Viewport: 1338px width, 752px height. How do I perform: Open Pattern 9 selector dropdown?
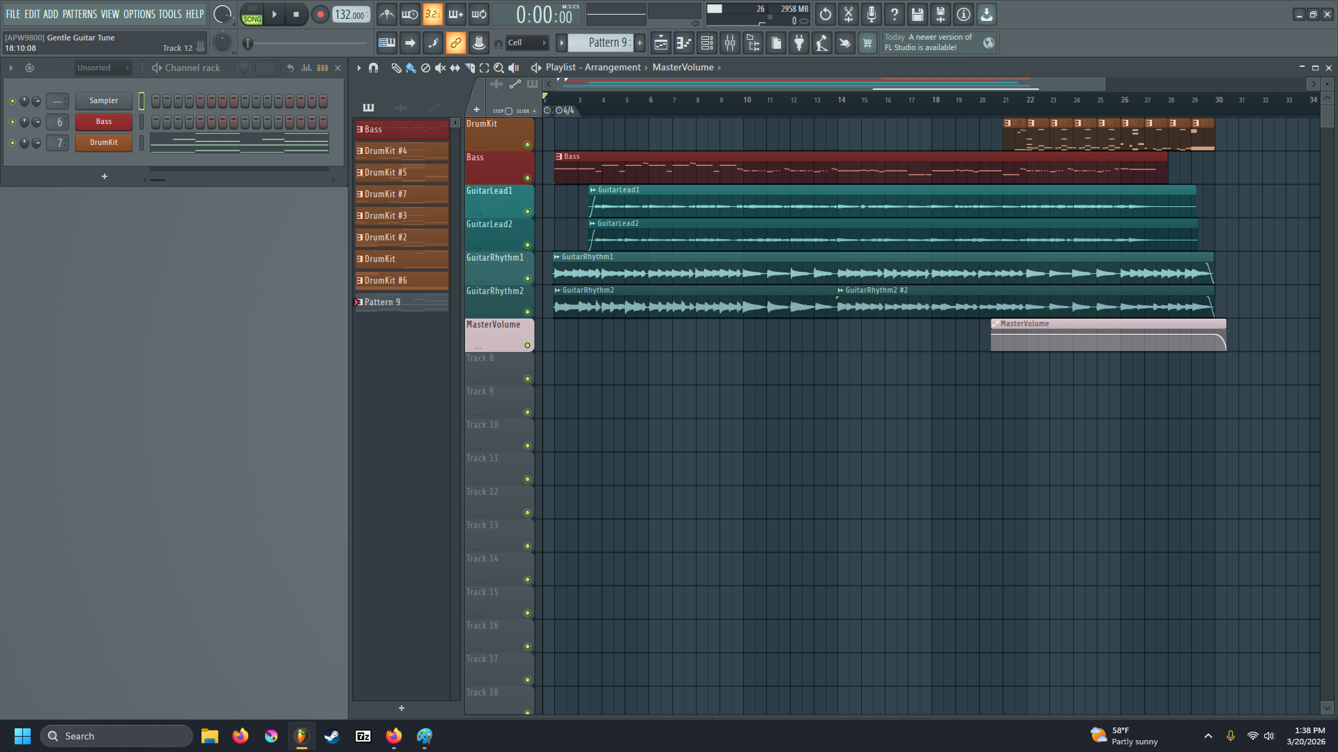click(x=607, y=43)
